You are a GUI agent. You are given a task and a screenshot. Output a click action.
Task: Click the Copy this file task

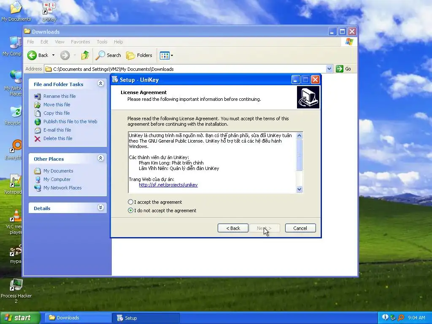[x=57, y=113]
